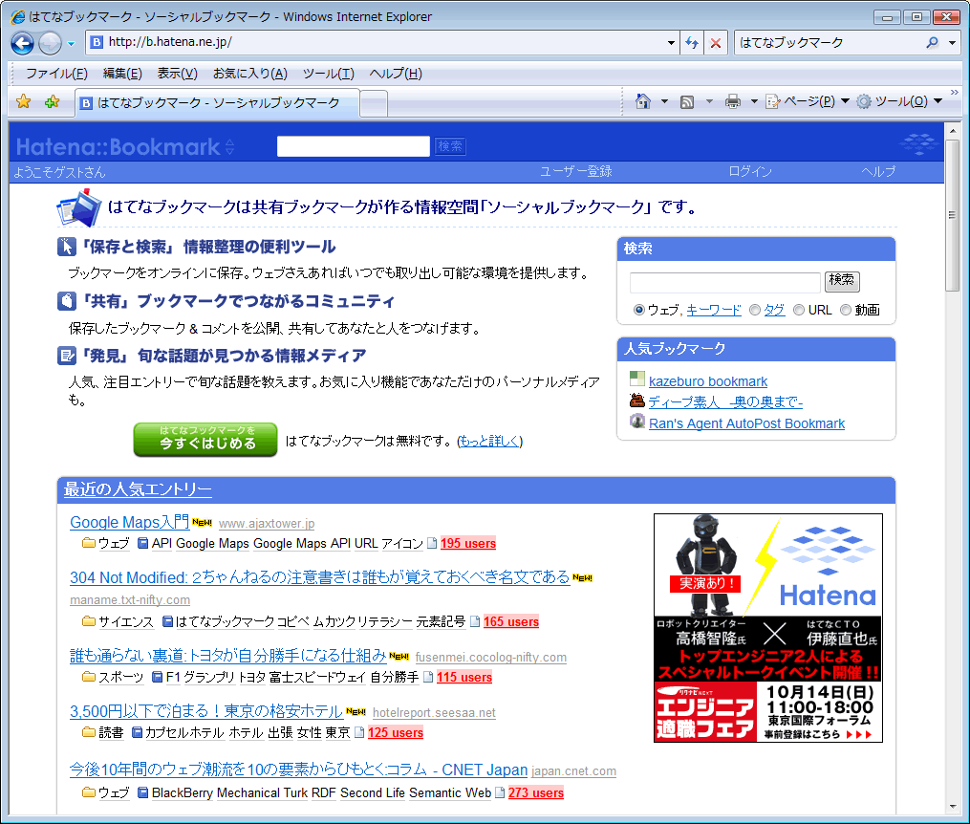Open Favorites Center star icon
The width and height of the screenshot is (970, 824).
click(x=24, y=102)
